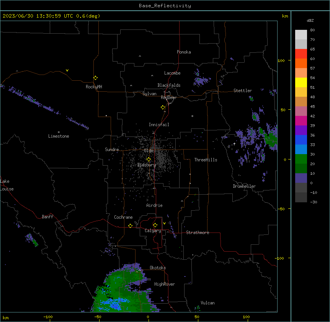Click the asterisk marker above Limestone
Viewport: 330px width, 322px height.
(x=59, y=132)
